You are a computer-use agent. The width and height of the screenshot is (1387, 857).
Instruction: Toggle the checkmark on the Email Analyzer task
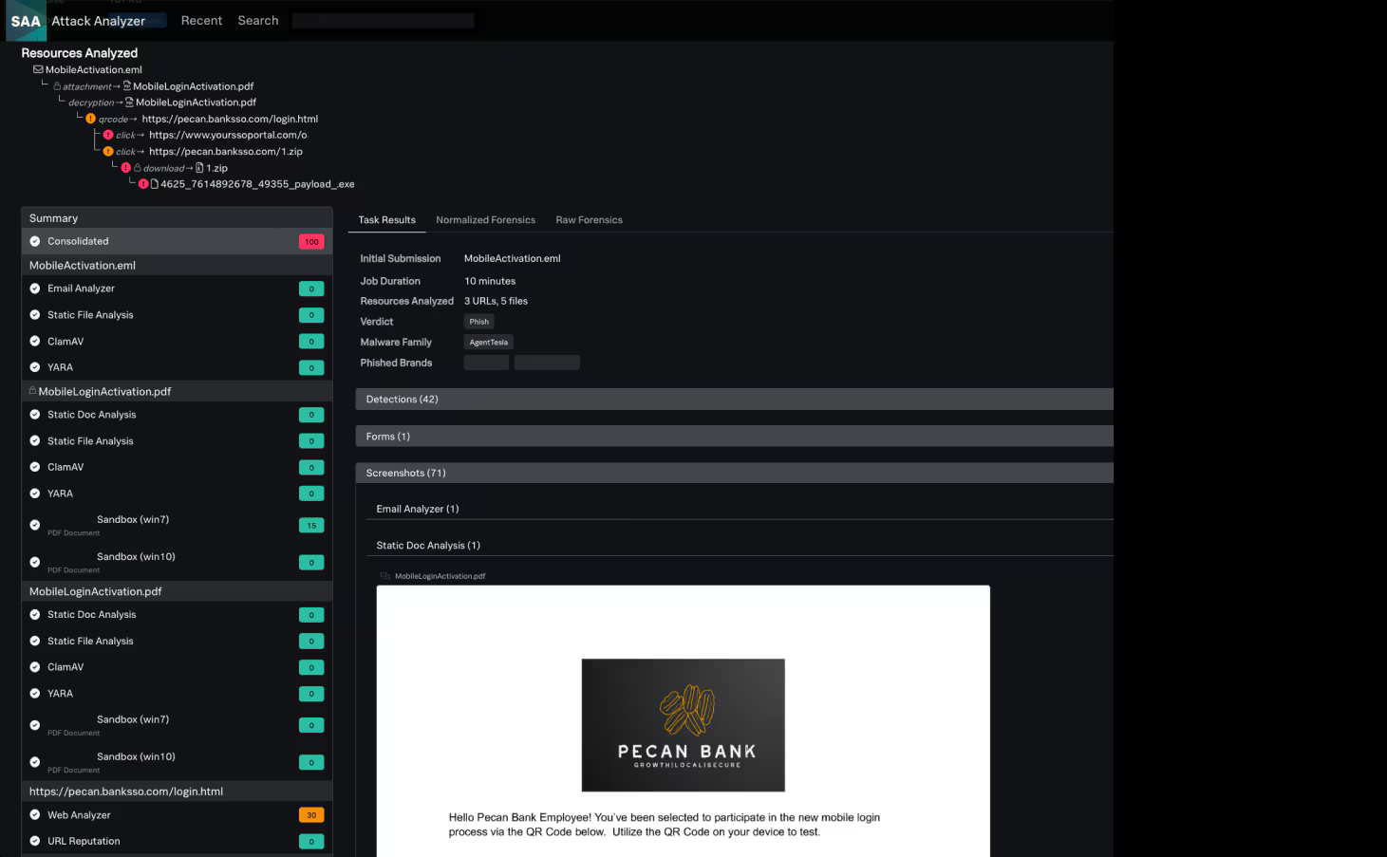(x=35, y=289)
